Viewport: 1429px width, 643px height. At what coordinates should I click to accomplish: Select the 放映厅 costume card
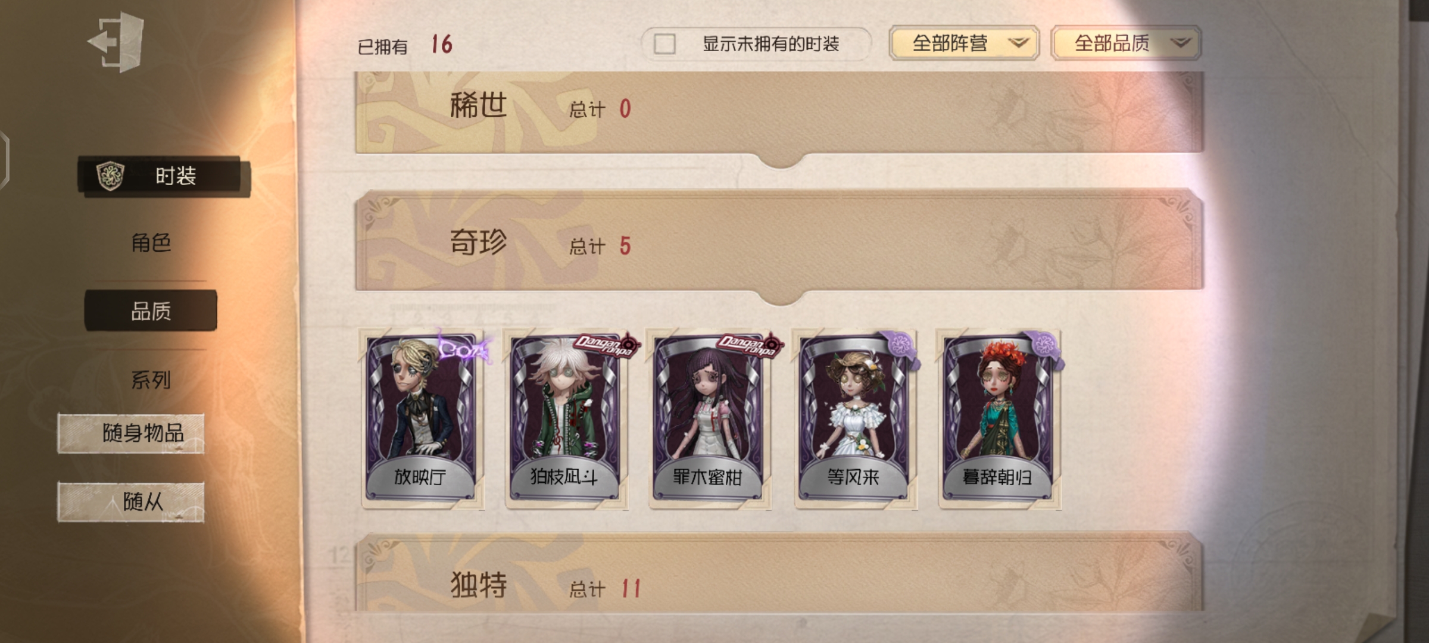click(x=422, y=419)
